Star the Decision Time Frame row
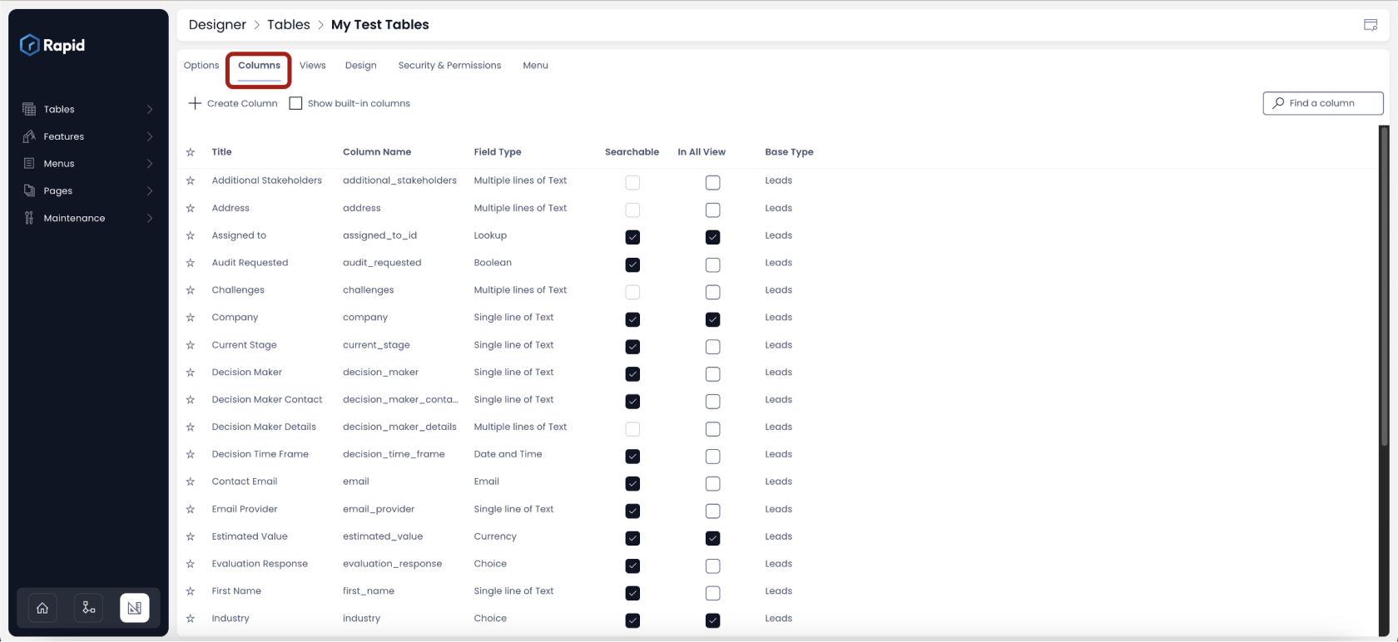Image resolution: width=1398 pixels, height=642 pixels. (191, 454)
